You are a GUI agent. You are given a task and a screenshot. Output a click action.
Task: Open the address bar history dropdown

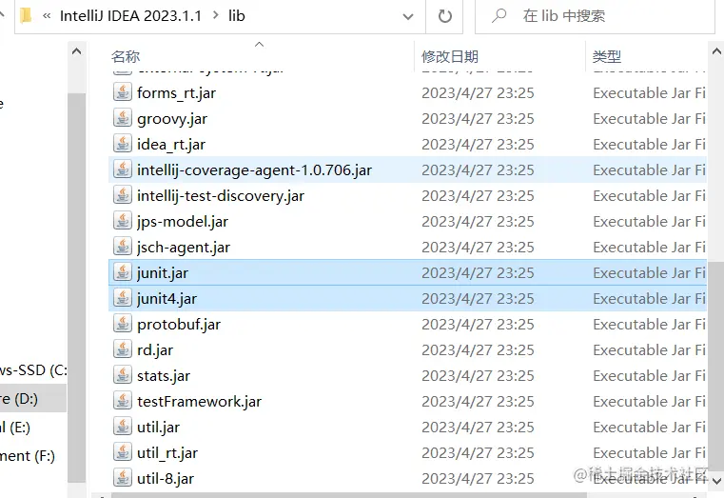[x=408, y=16]
